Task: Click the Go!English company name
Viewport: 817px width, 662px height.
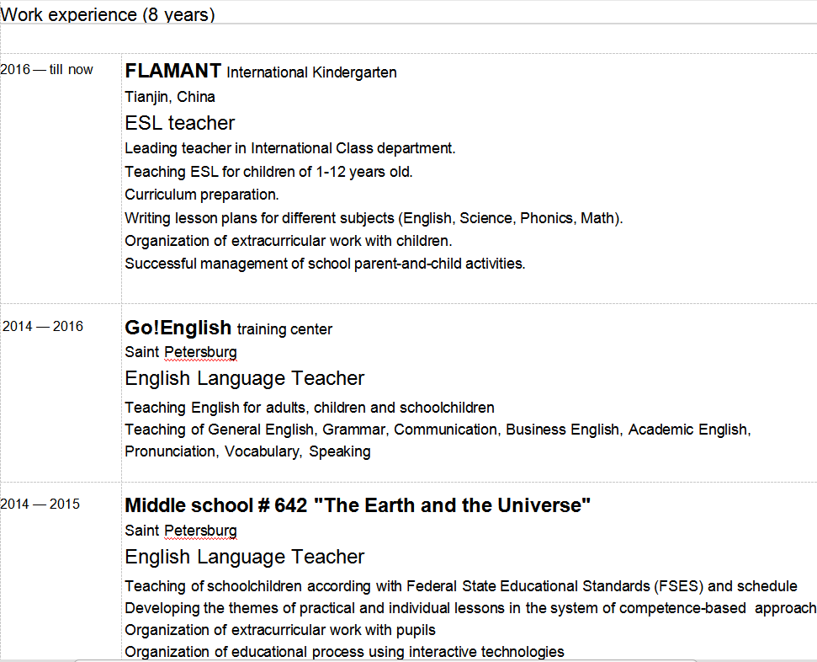Action: [178, 328]
